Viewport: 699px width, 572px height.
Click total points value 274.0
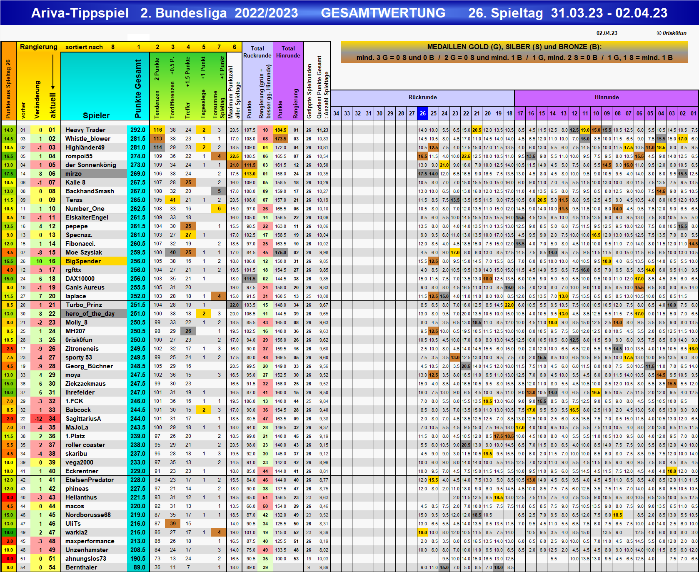click(x=138, y=156)
